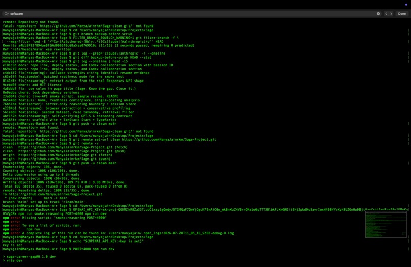This screenshot has height=267, width=411.
Task: Close the find bar with Done
Action: (402, 14)
